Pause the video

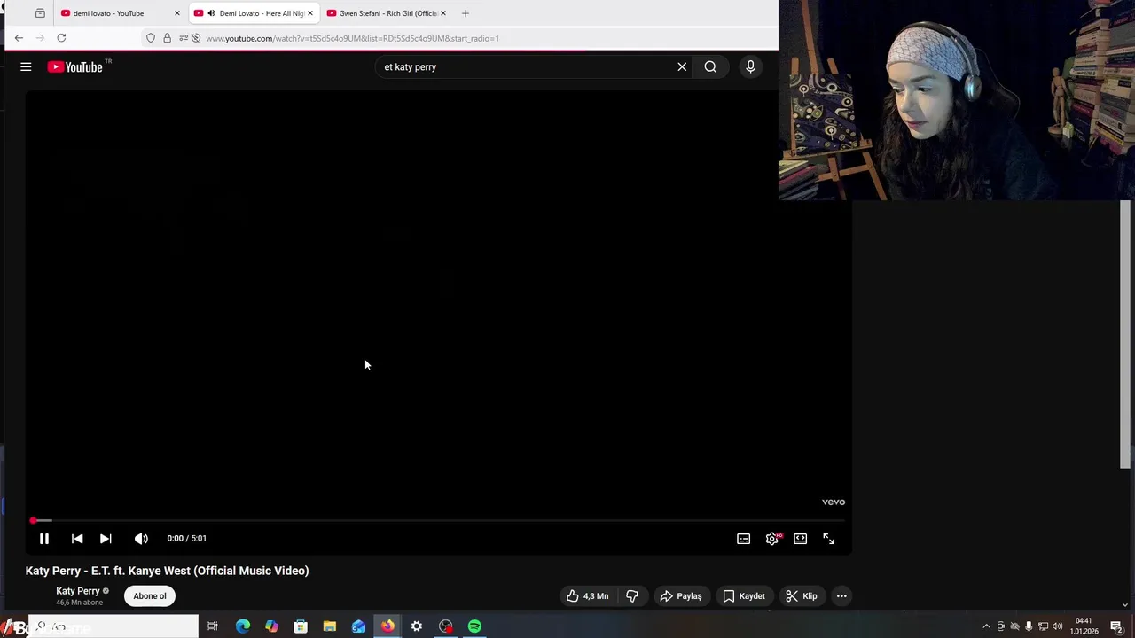[x=43, y=538]
